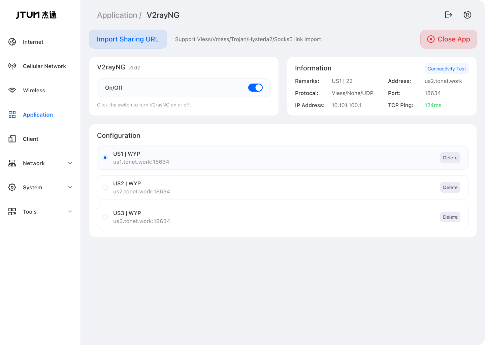Open the Network menu label
Screen dimensions: 485x345
pyautogui.click(x=34, y=163)
